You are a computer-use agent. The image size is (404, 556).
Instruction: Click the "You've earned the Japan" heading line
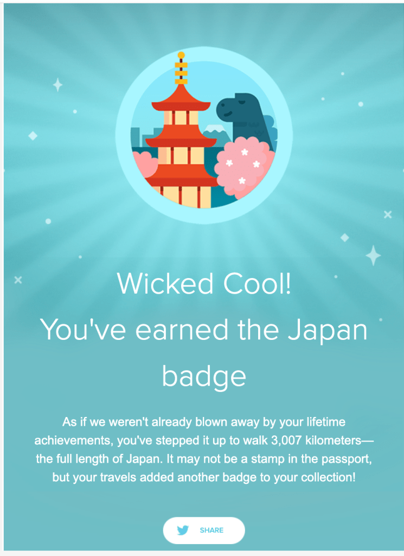pos(204,329)
